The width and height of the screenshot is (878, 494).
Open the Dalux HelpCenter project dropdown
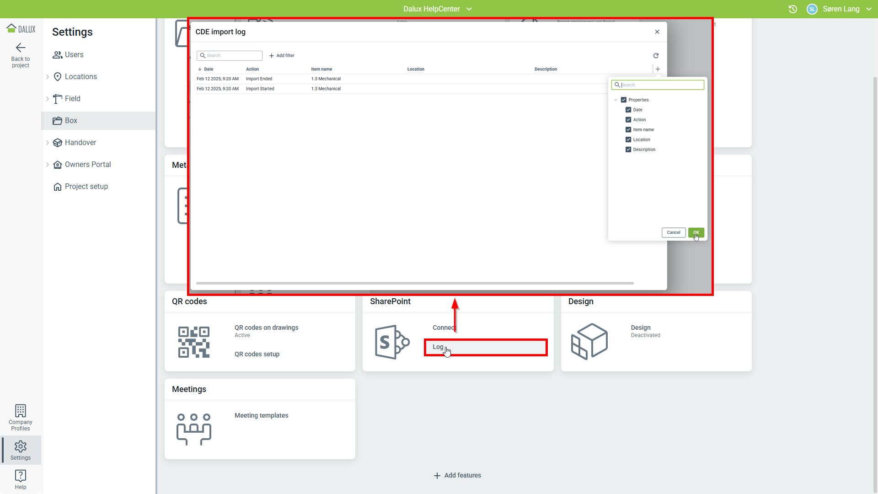tap(437, 9)
